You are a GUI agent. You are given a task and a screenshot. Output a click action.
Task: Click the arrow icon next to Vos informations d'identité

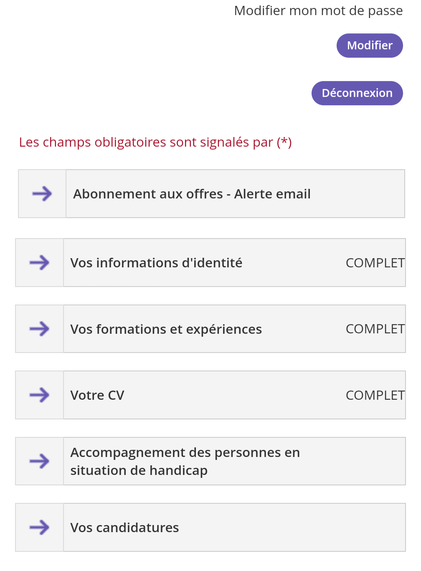click(x=39, y=263)
